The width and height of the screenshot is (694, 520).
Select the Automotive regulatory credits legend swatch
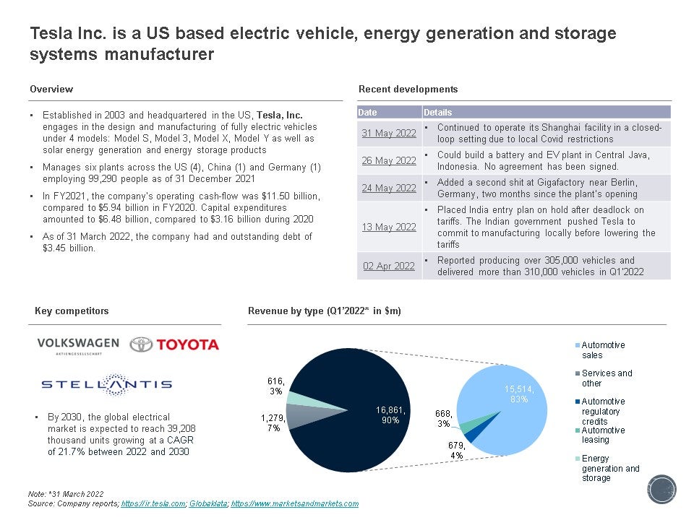click(577, 402)
